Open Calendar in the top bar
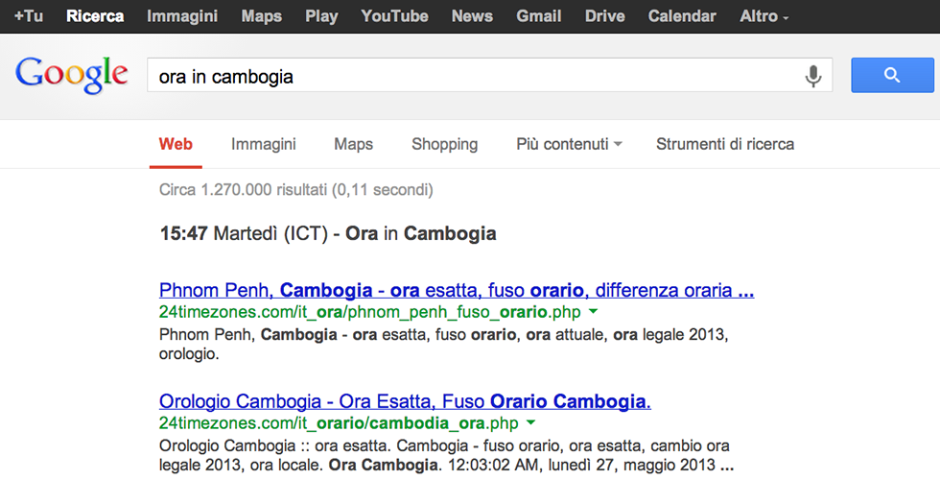 point(681,16)
